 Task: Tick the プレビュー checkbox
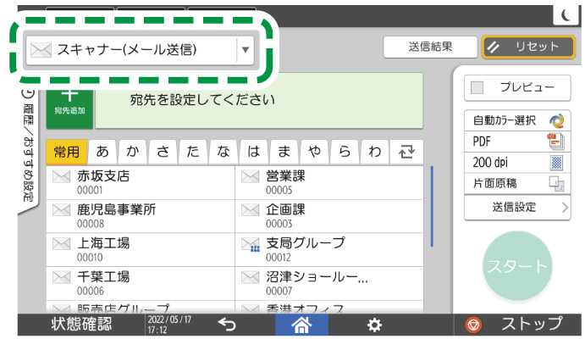tap(477, 88)
